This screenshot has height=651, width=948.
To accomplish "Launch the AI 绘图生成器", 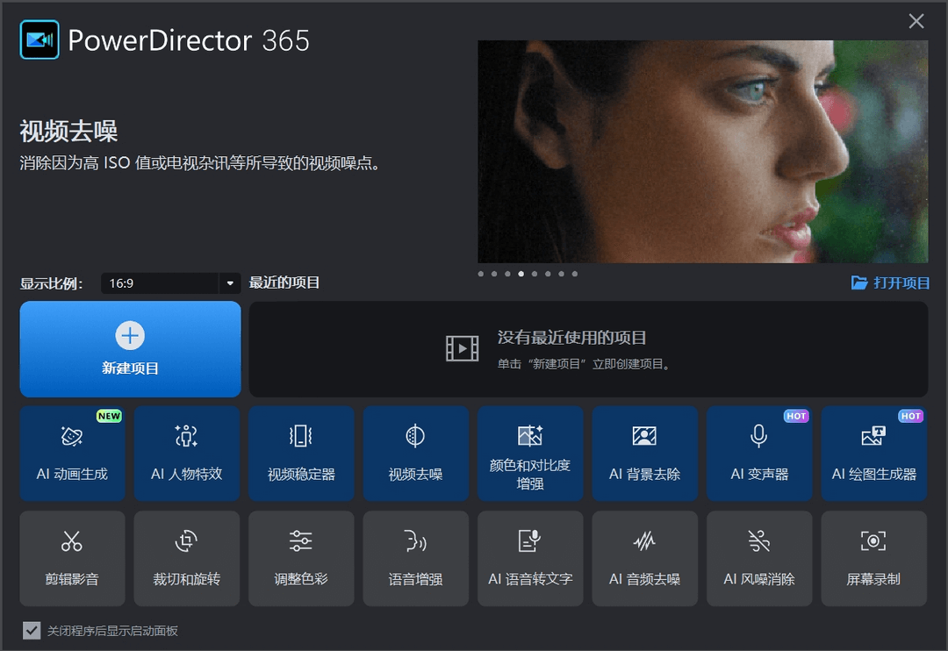I will 873,453.
